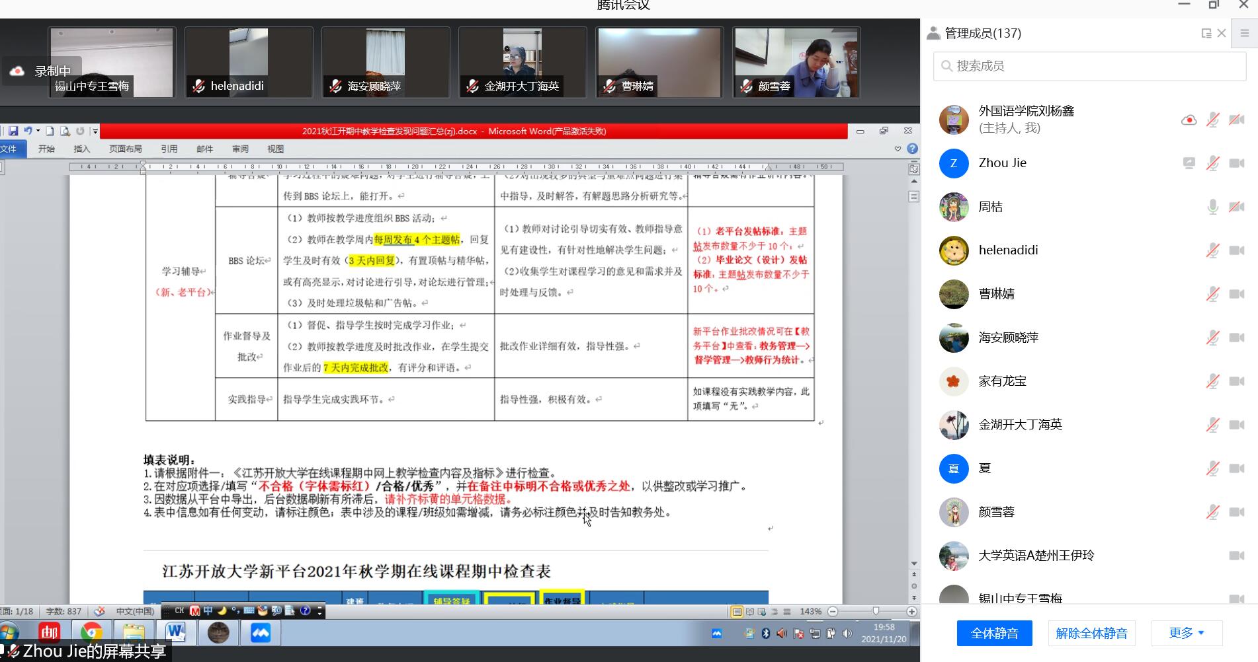Click the 143% zoom level
The height and width of the screenshot is (662, 1258).
pos(810,612)
